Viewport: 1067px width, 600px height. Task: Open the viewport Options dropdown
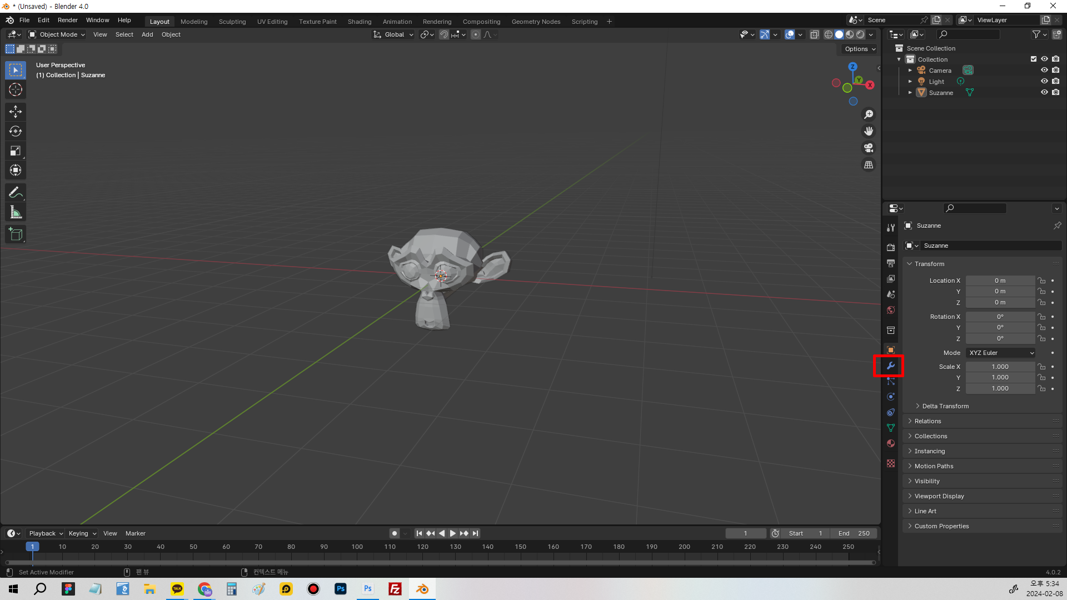click(860, 49)
